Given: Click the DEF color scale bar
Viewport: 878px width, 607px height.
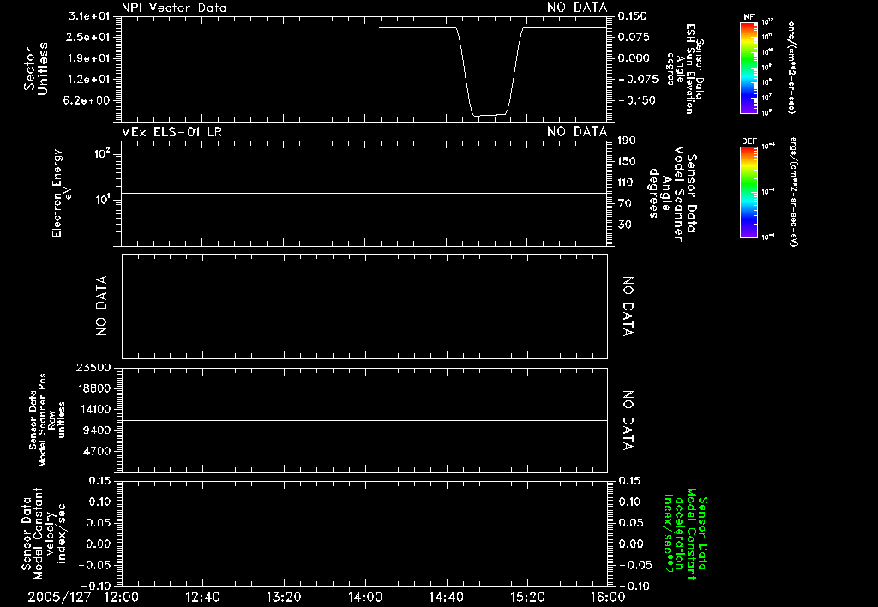Looking at the screenshot, I should [749, 192].
